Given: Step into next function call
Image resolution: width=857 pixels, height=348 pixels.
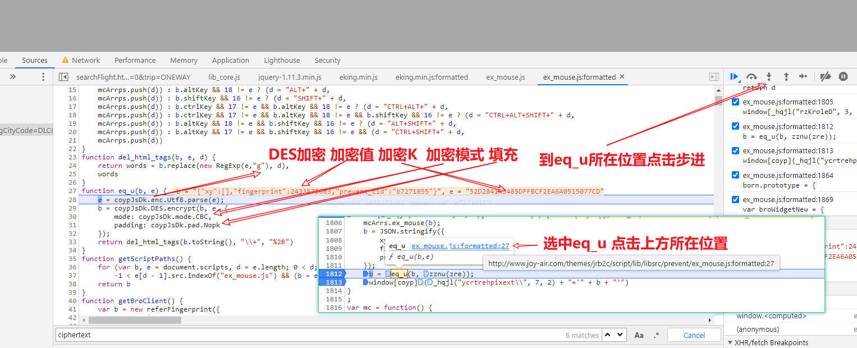Looking at the screenshot, I should (769, 77).
